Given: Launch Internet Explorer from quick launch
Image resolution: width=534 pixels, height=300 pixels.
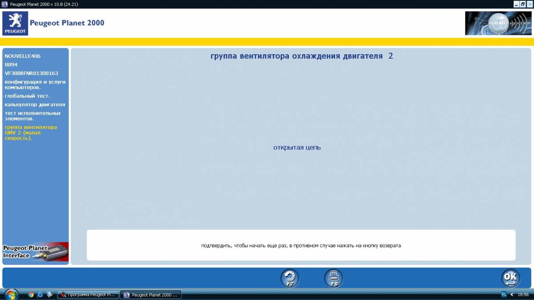Looking at the screenshot, I should point(40,294).
